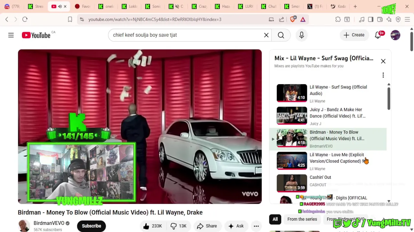Image resolution: width=414 pixels, height=232 pixels.
Task: Open a new browser tab
Action: coord(355,6)
